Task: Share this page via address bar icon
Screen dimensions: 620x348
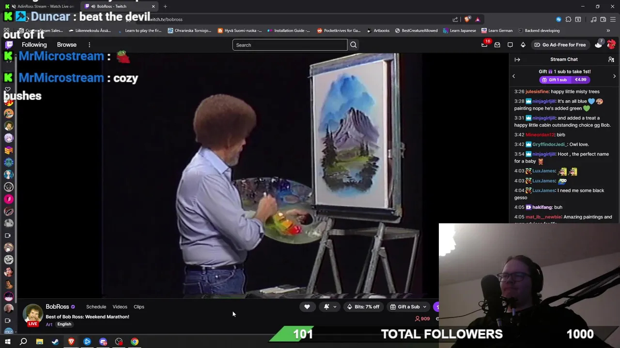Action: [x=455, y=19]
